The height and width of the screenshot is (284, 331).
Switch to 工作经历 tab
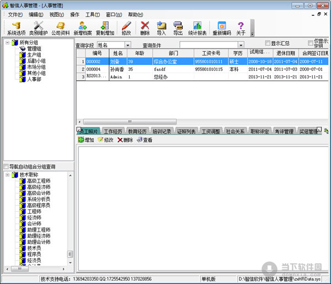point(113,131)
